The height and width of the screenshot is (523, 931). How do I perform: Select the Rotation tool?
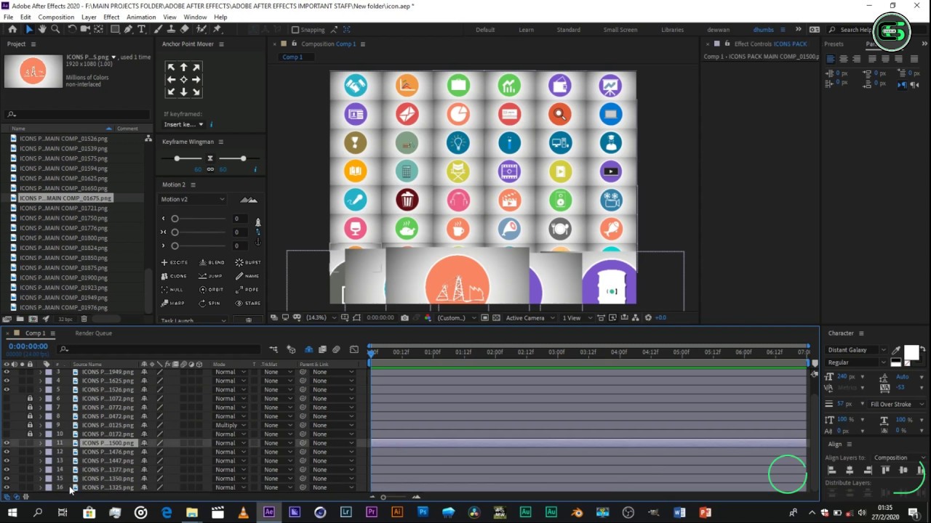[x=72, y=29]
